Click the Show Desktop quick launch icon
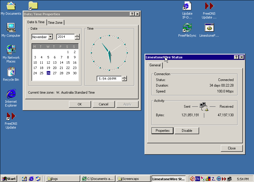The image size is (254, 182). click(24, 179)
